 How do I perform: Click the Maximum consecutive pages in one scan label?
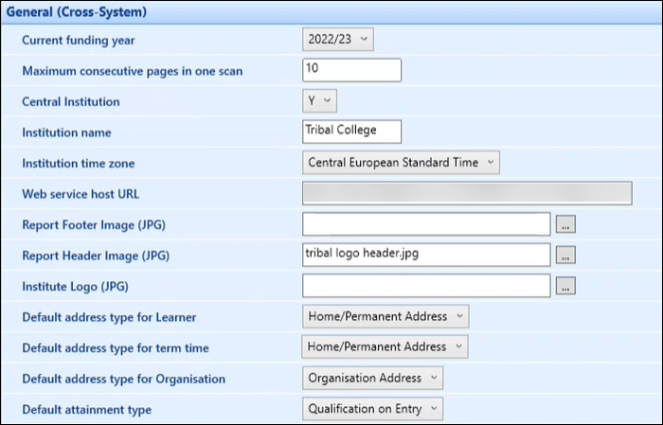133,71
